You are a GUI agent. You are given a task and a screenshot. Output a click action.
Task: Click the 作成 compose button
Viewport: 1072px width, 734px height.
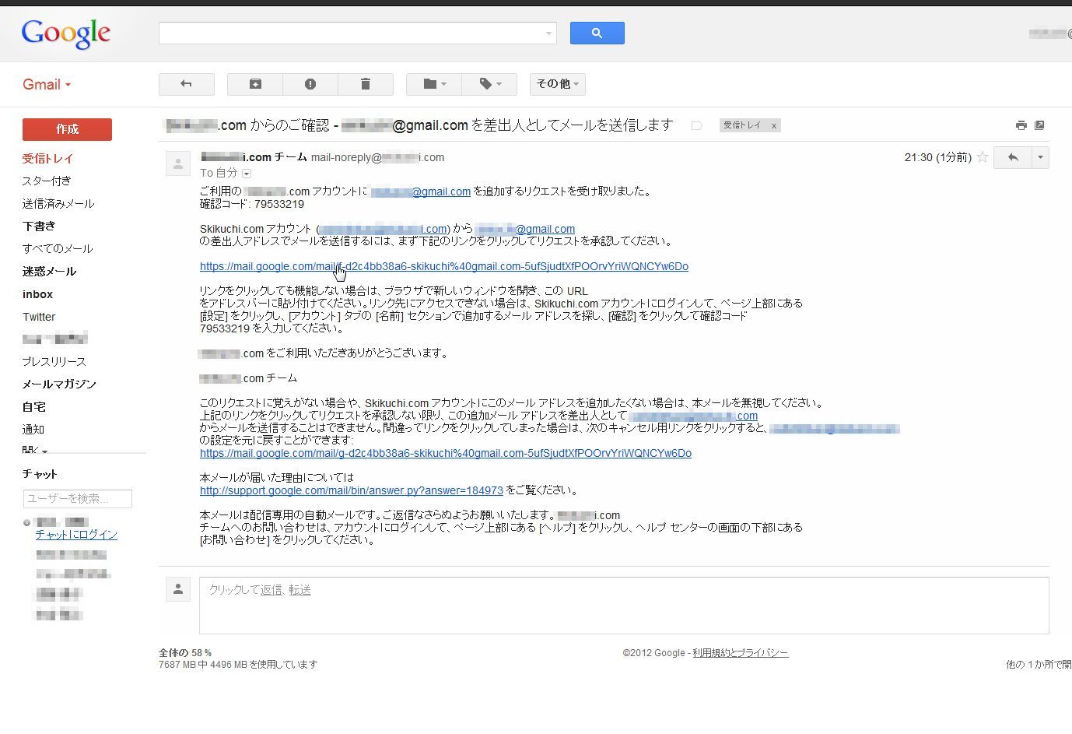(x=67, y=129)
